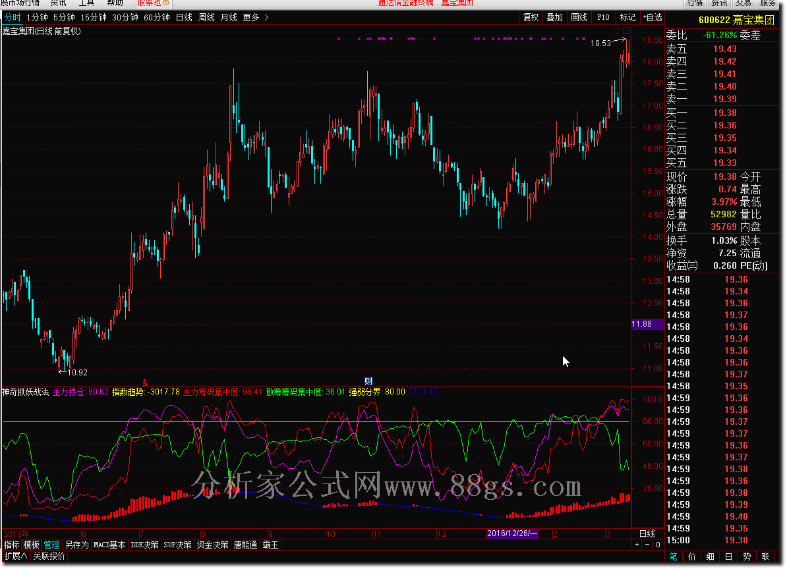787x569 pixels.
Task: Open the 股票池 stock pool tab
Action: 153,3
